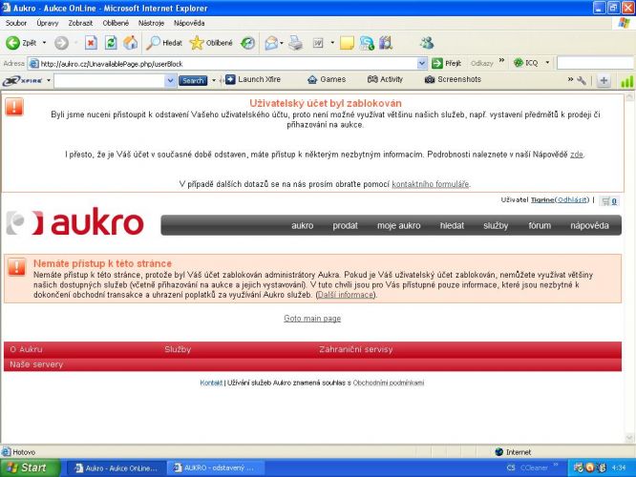The image size is (636, 477).
Task: Switch to 'AUKRO - odstavený' taskbar window
Action: 216,468
